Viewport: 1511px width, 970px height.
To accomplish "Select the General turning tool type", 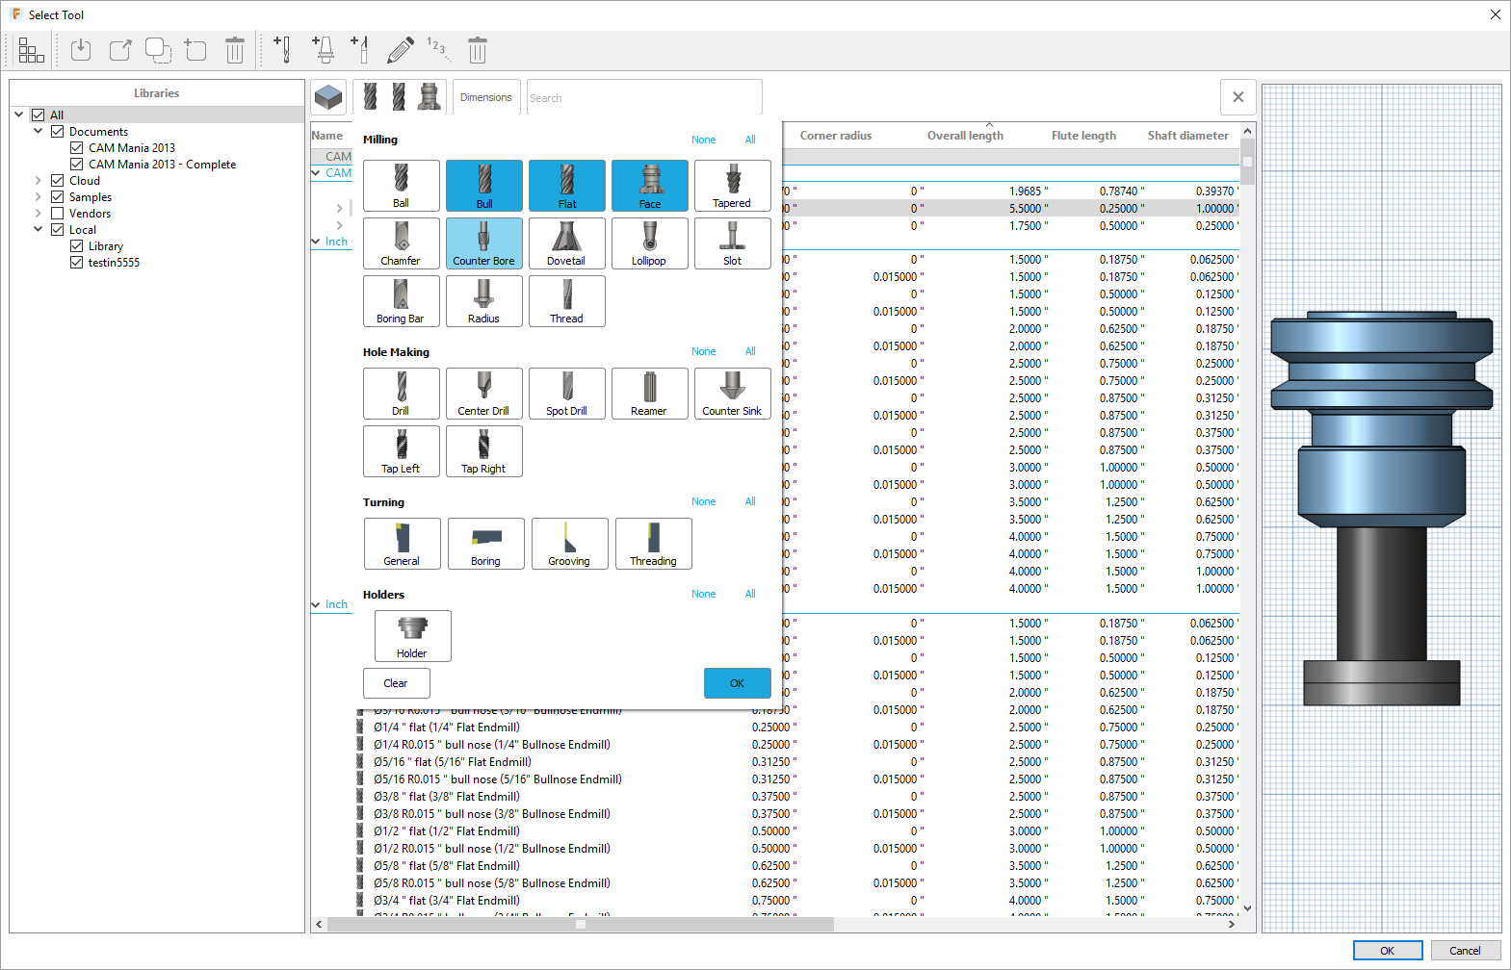I will [x=403, y=544].
